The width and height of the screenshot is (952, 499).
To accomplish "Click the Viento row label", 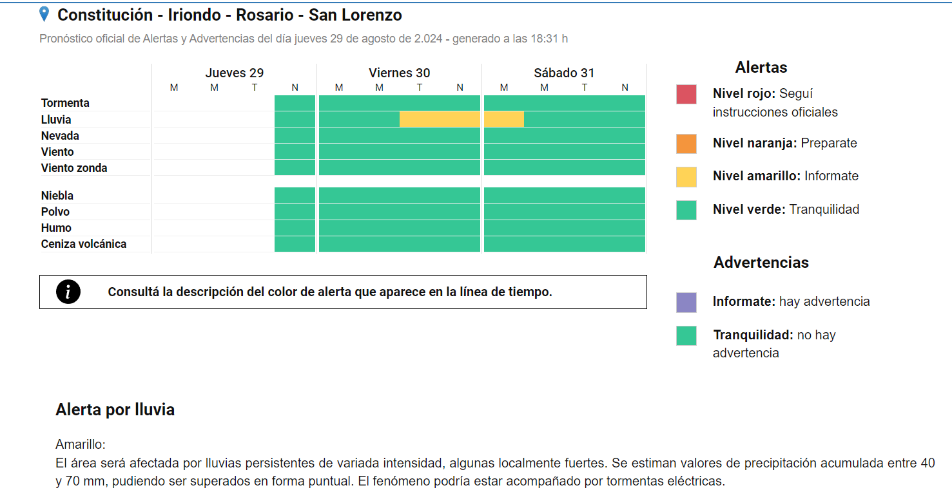I will pyautogui.click(x=57, y=152).
